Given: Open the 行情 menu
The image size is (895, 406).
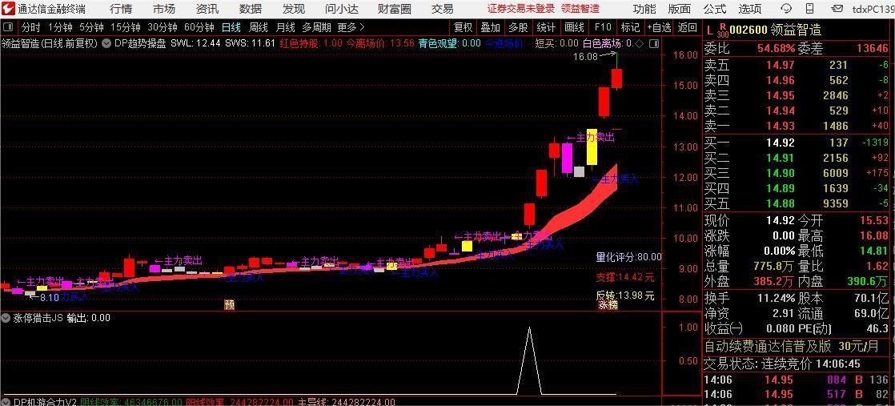Looking at the screenshot, I should pyautogui.click(x=120, y=9).
